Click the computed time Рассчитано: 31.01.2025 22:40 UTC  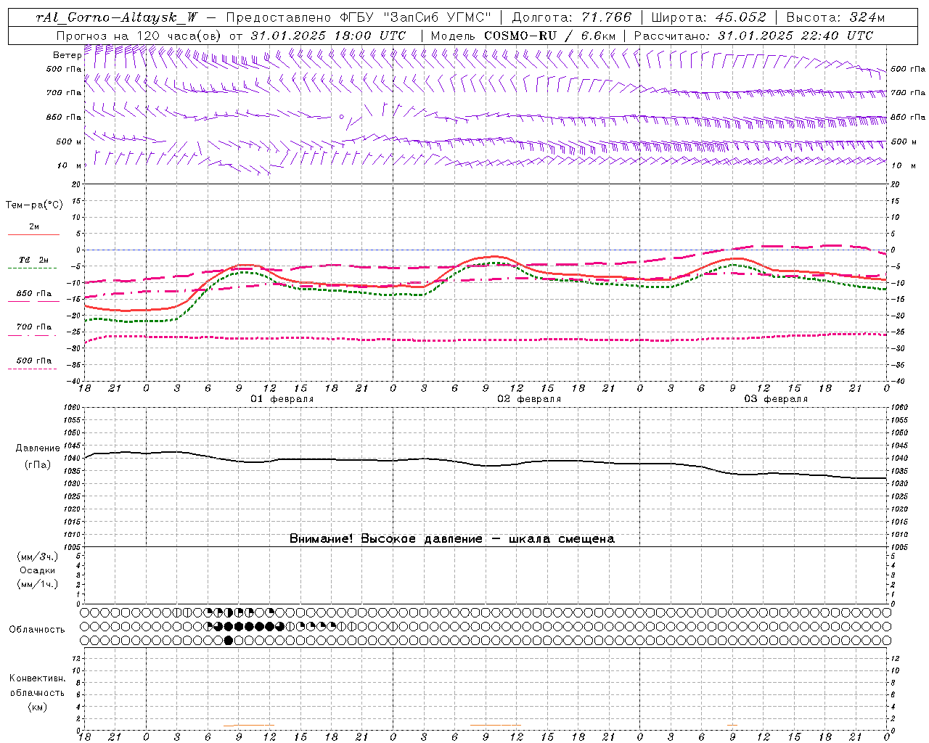click(x=753, y=36)
